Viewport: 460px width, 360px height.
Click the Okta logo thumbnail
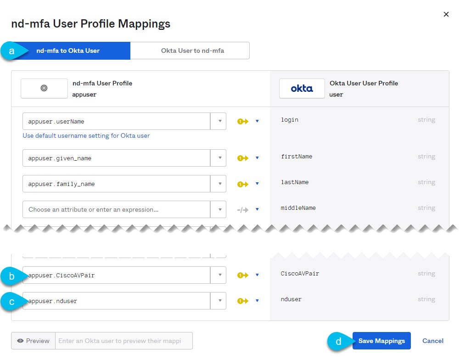[302, 88]
